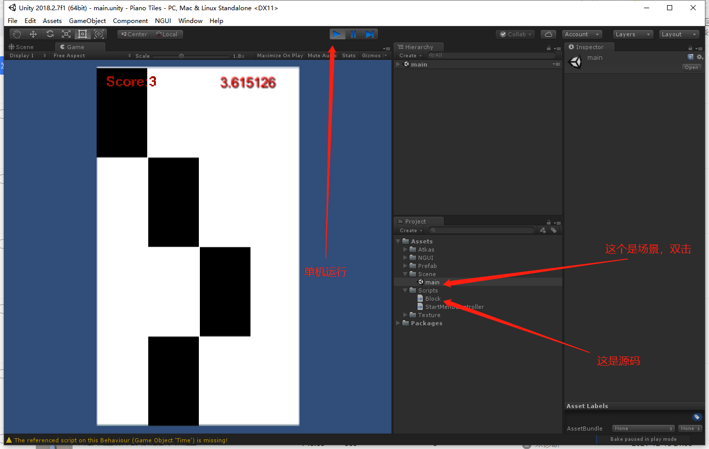Click the Open button in Inspector
This screenshot has width=709, height=449.
(x=691, y=68)
